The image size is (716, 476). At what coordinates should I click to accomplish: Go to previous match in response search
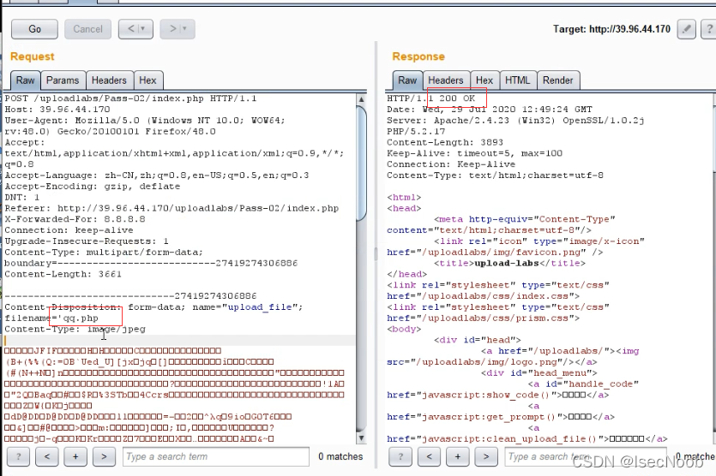[430, 456]
